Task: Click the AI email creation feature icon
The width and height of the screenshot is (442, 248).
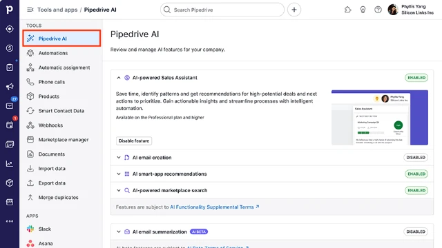Action: (x=127, y=158)
